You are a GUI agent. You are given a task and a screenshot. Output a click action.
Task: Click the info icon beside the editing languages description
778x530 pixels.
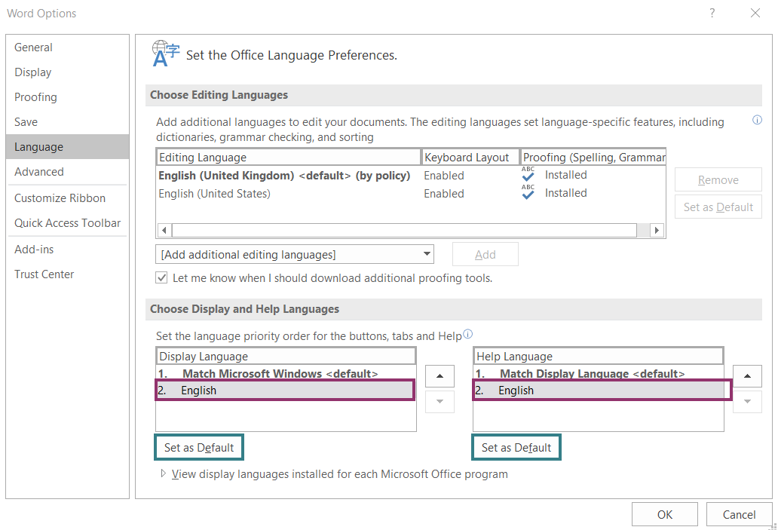point(757,119)
